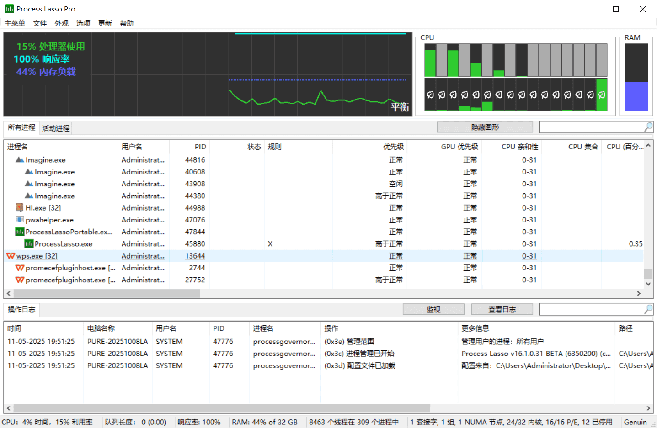Open the 选项 menu
Screen dimensions: 657x428
pyautogui.click(x=83, y=23)
